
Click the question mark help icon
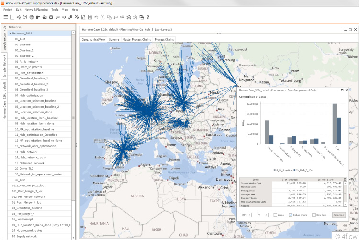pyautogui.click(x=148, y=17)
